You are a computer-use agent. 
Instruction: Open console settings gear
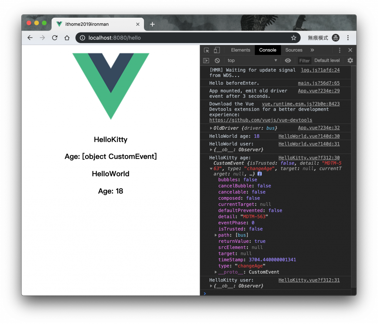click(x=350, y=61)
